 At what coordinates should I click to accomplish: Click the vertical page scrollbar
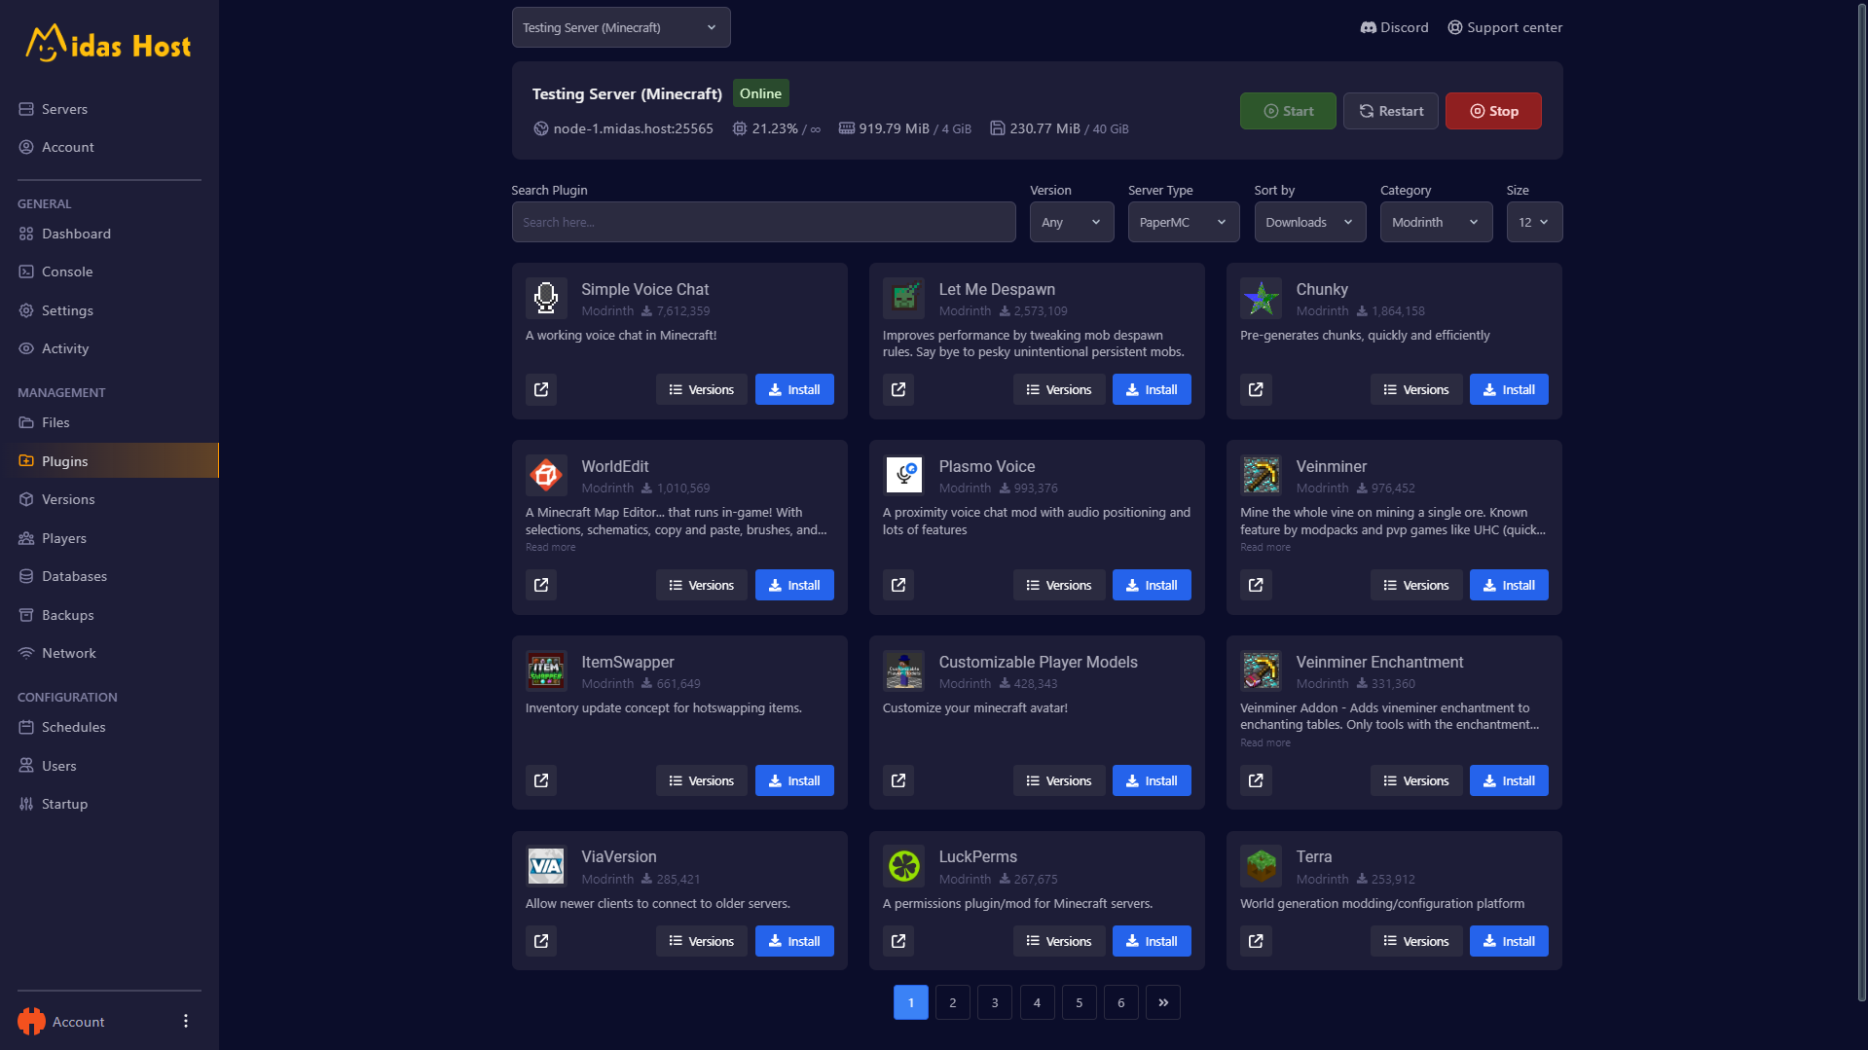(x=1862, y=501)
